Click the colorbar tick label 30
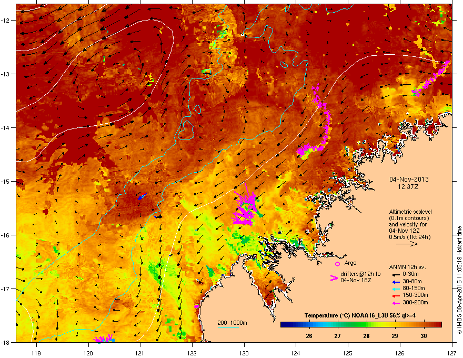This screenshot has height=358, width=463. [x=424, y=336]
